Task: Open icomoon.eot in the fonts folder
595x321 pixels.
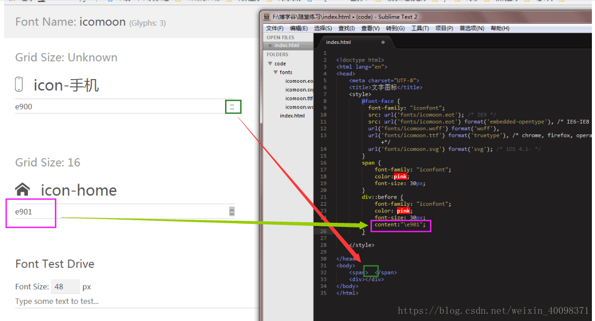Action: click(x=299, y=81)
